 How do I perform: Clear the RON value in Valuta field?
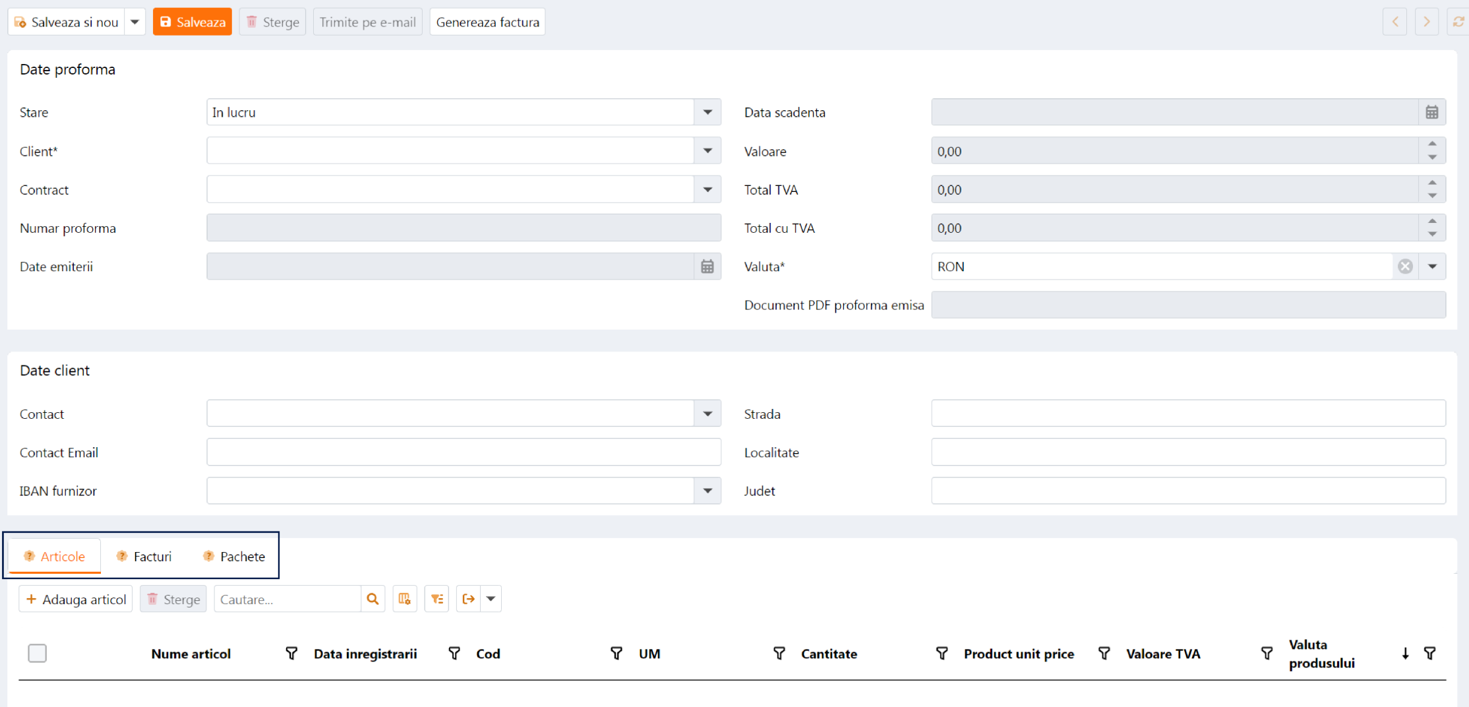[1405, 266]
